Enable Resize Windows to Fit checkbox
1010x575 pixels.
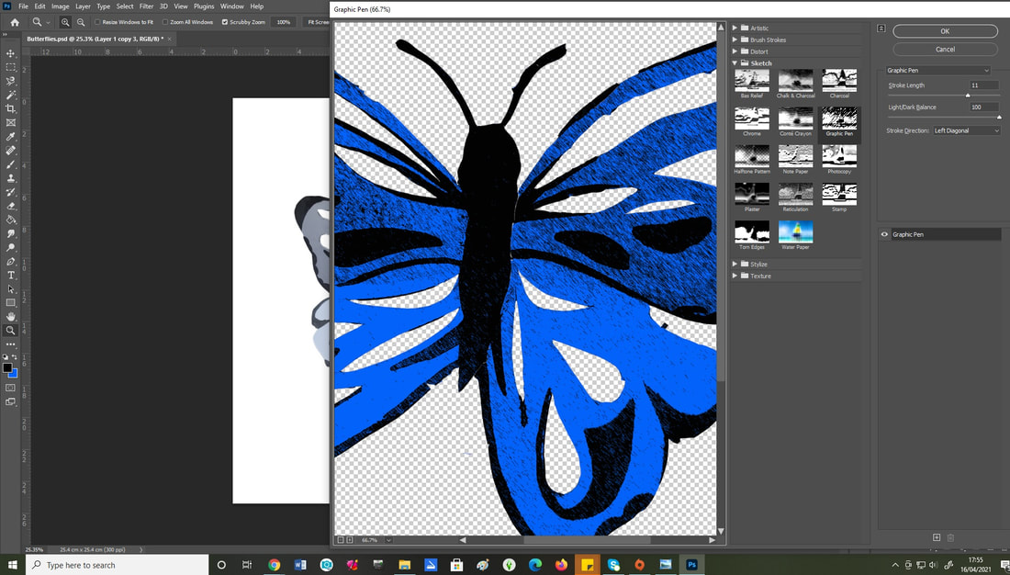pos(98,22)
